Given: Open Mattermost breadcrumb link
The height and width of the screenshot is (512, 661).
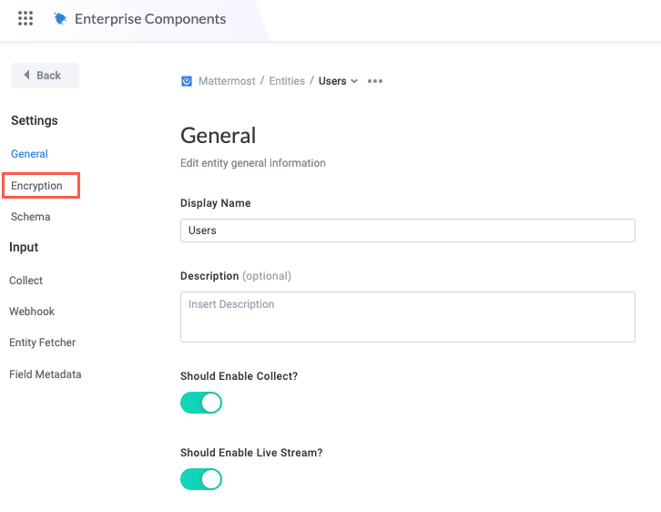Looking at the screenshot, I should (x=227, y=81).
